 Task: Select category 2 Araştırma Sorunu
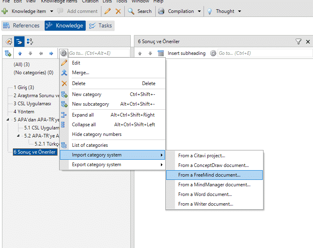pos(36,96)
